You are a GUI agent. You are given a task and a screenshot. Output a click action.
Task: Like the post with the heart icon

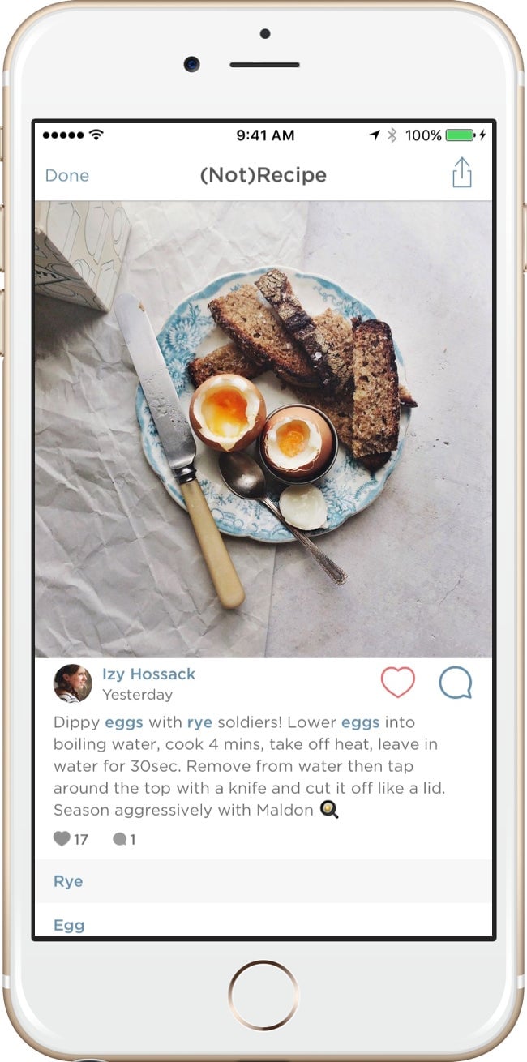[398, 683]
